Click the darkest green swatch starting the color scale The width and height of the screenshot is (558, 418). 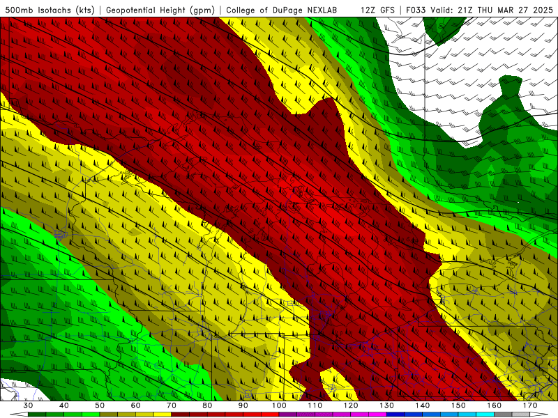tap(37, 415)
